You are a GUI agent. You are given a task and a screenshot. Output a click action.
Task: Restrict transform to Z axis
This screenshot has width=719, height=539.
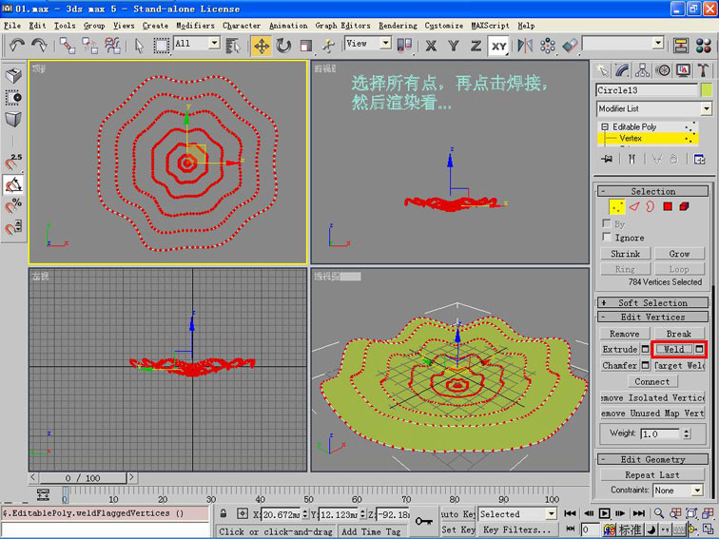tap(476, 46)
